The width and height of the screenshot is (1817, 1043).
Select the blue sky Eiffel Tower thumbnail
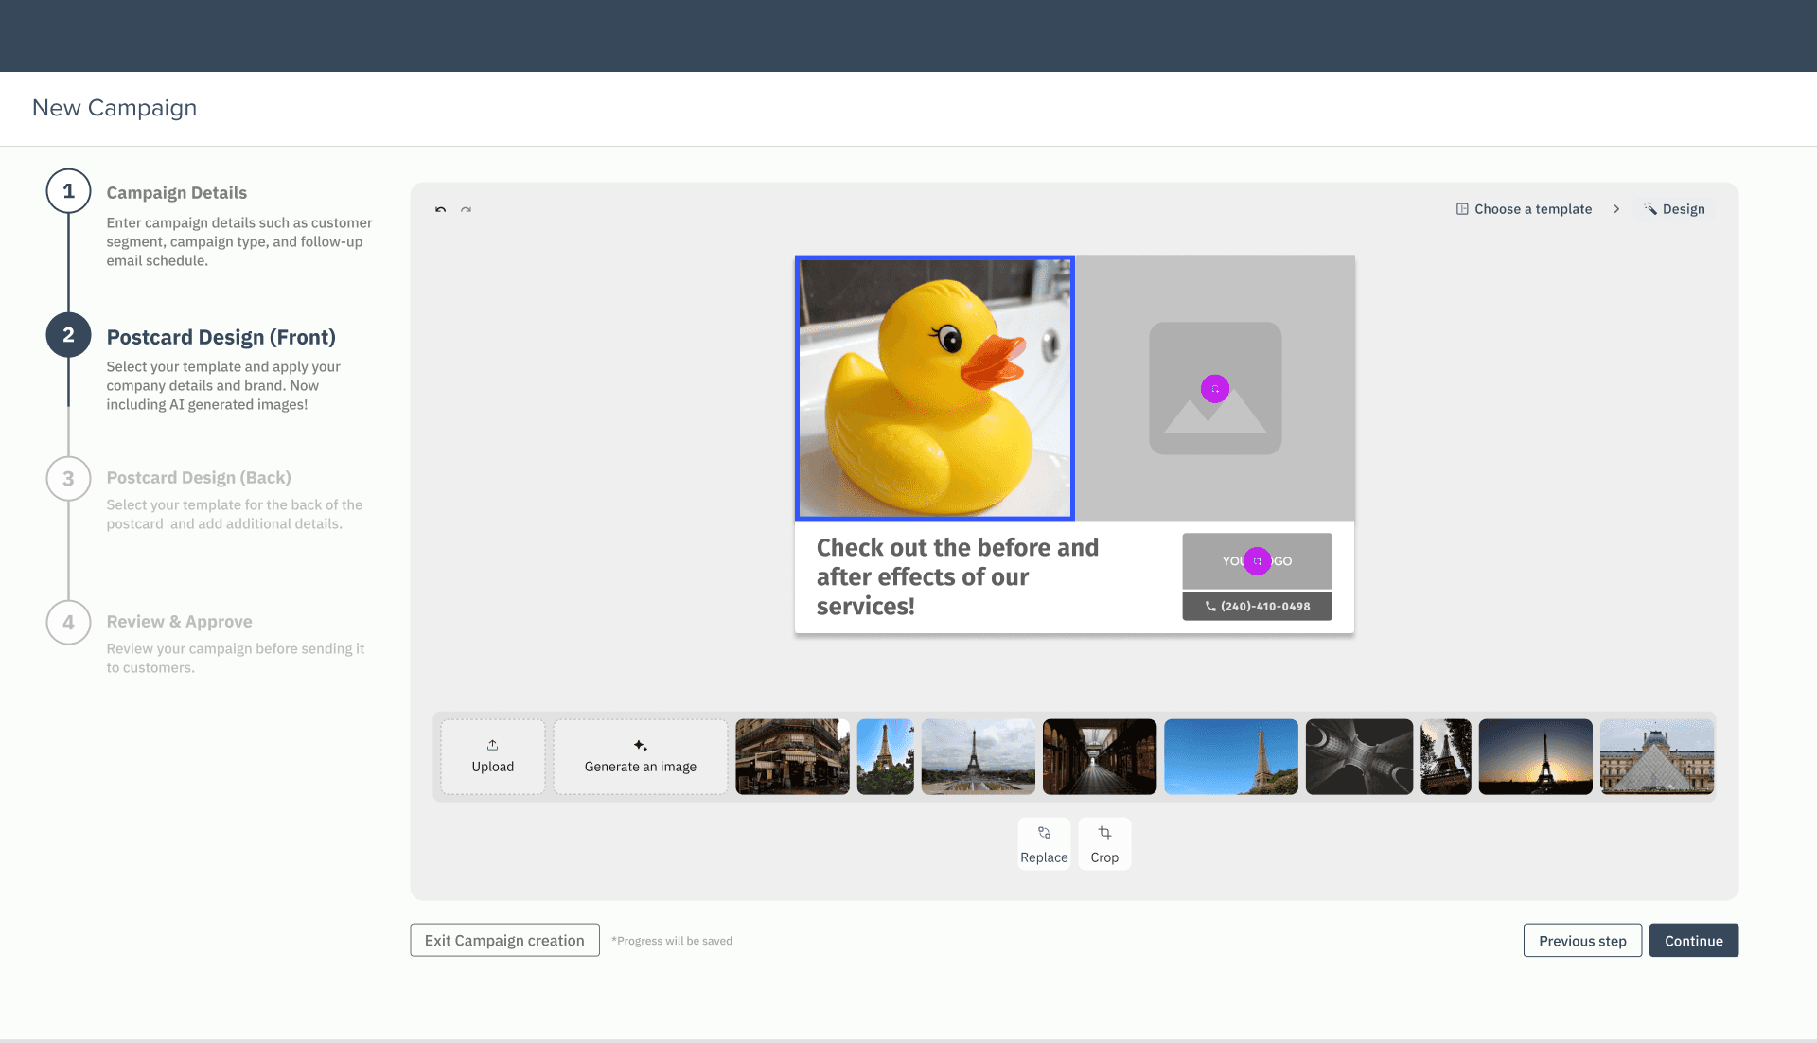point(1231,756)
